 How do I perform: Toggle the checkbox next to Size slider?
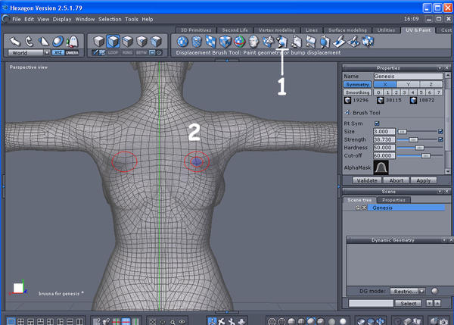[x=440, y=131]
